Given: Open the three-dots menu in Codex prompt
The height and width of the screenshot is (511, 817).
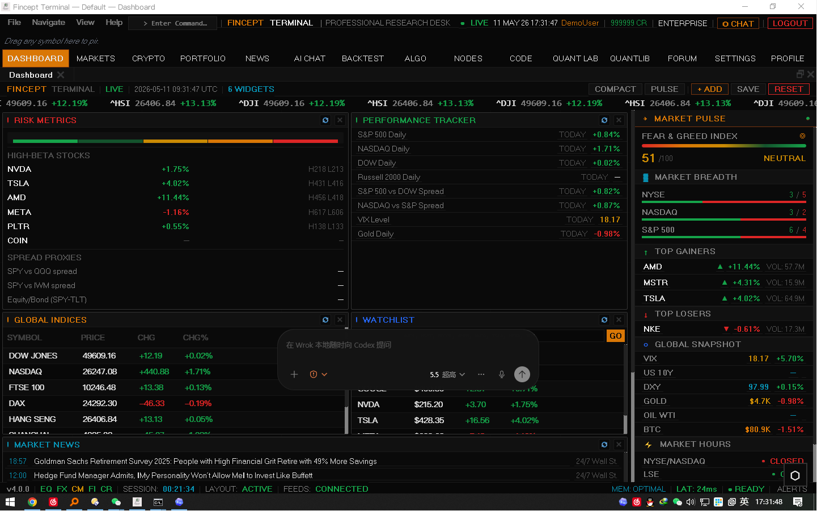Looking at the screenshot, I should click(x=481, y=374).
